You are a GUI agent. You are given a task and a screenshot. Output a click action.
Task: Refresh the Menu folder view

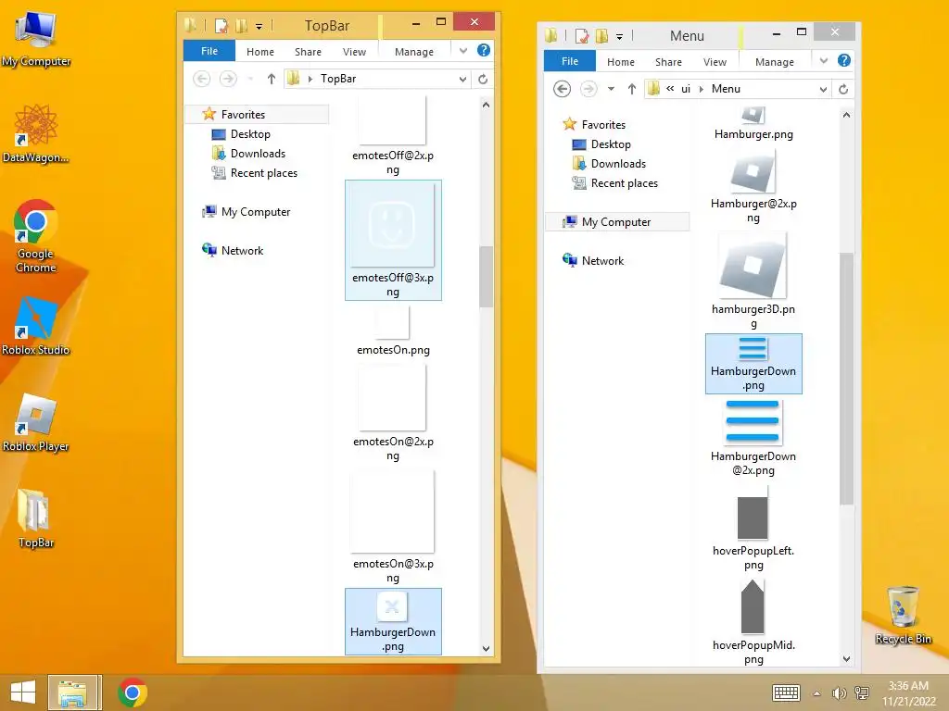point(843,90)
